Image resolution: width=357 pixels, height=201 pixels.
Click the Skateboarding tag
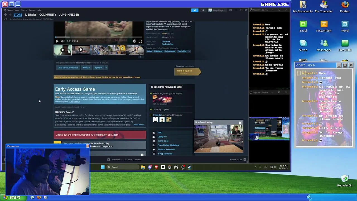pyautogui.click(x=170, y=51)
